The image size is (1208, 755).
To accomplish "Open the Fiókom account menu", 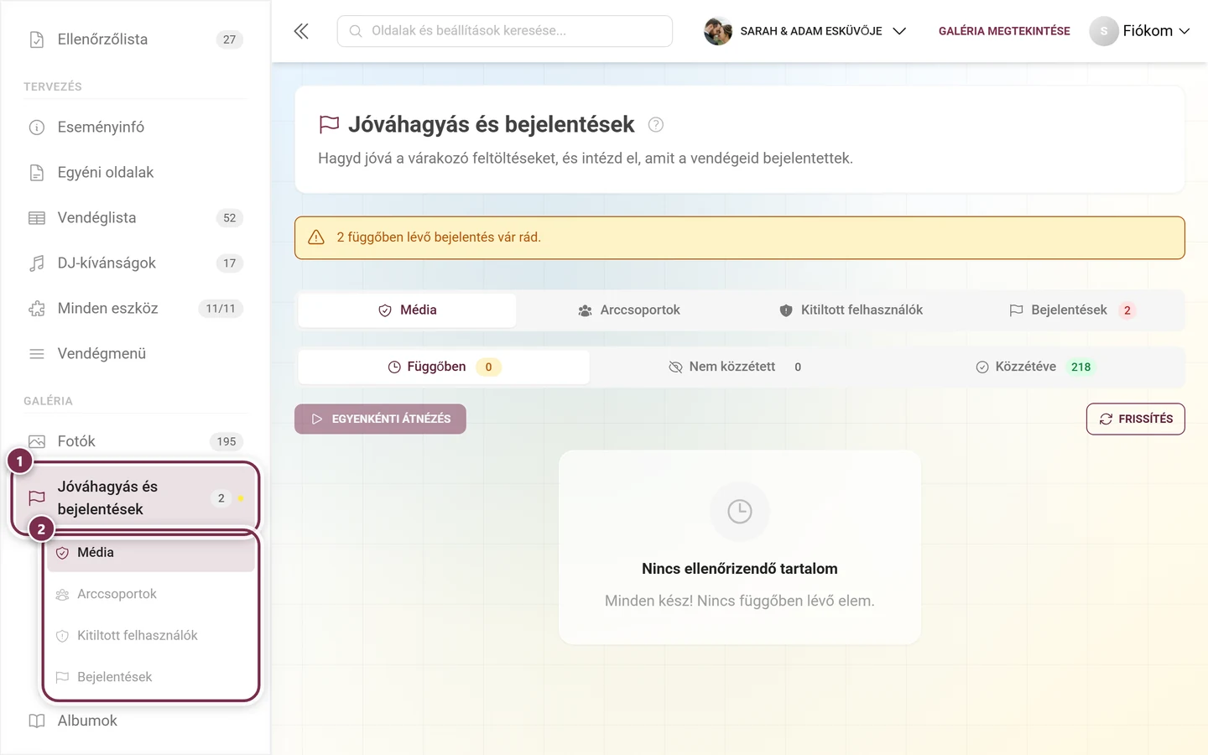I will tap(1140, 31).
